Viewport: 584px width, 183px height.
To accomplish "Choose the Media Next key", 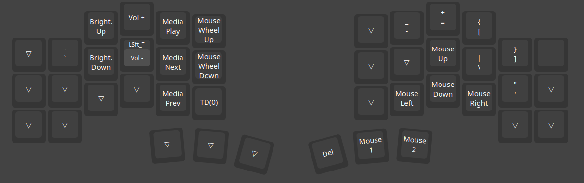I will click(x=173, y=63).
